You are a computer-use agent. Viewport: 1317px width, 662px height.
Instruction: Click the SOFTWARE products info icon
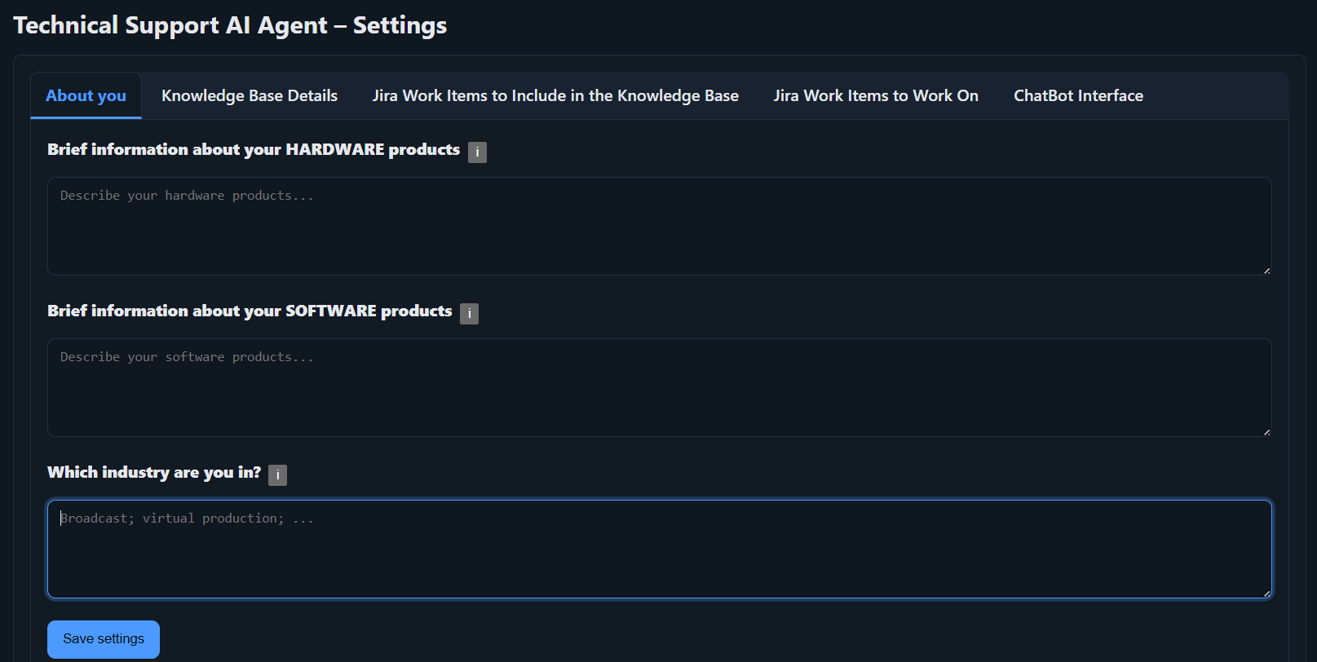coord(469,314)
